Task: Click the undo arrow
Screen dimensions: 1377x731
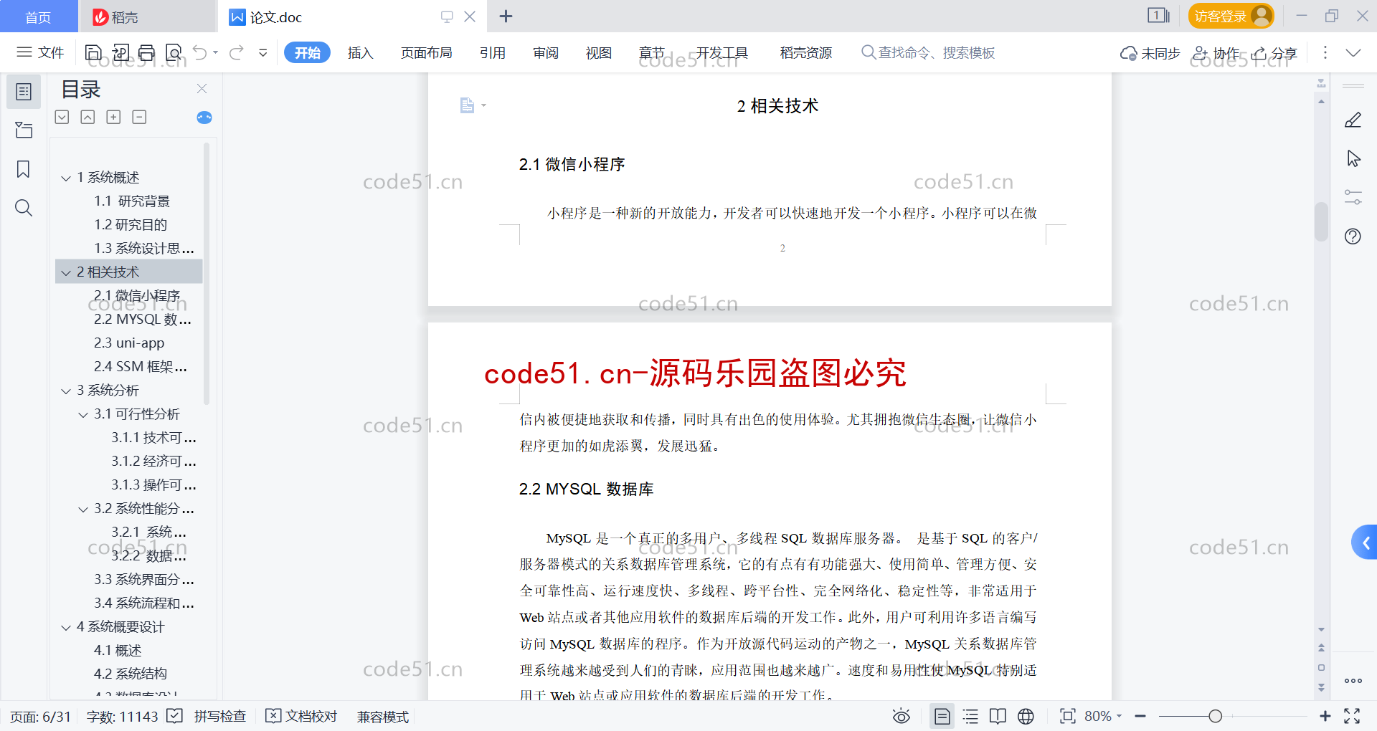Action: click(200, 52)
